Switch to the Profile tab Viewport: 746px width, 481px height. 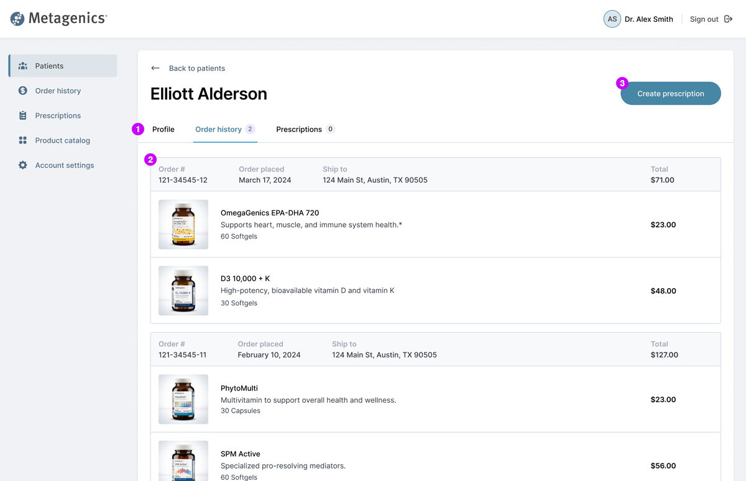tap(163, 129)
